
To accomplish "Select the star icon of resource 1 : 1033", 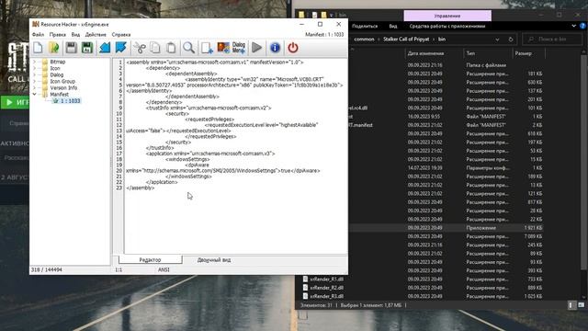I will (56, 100).
